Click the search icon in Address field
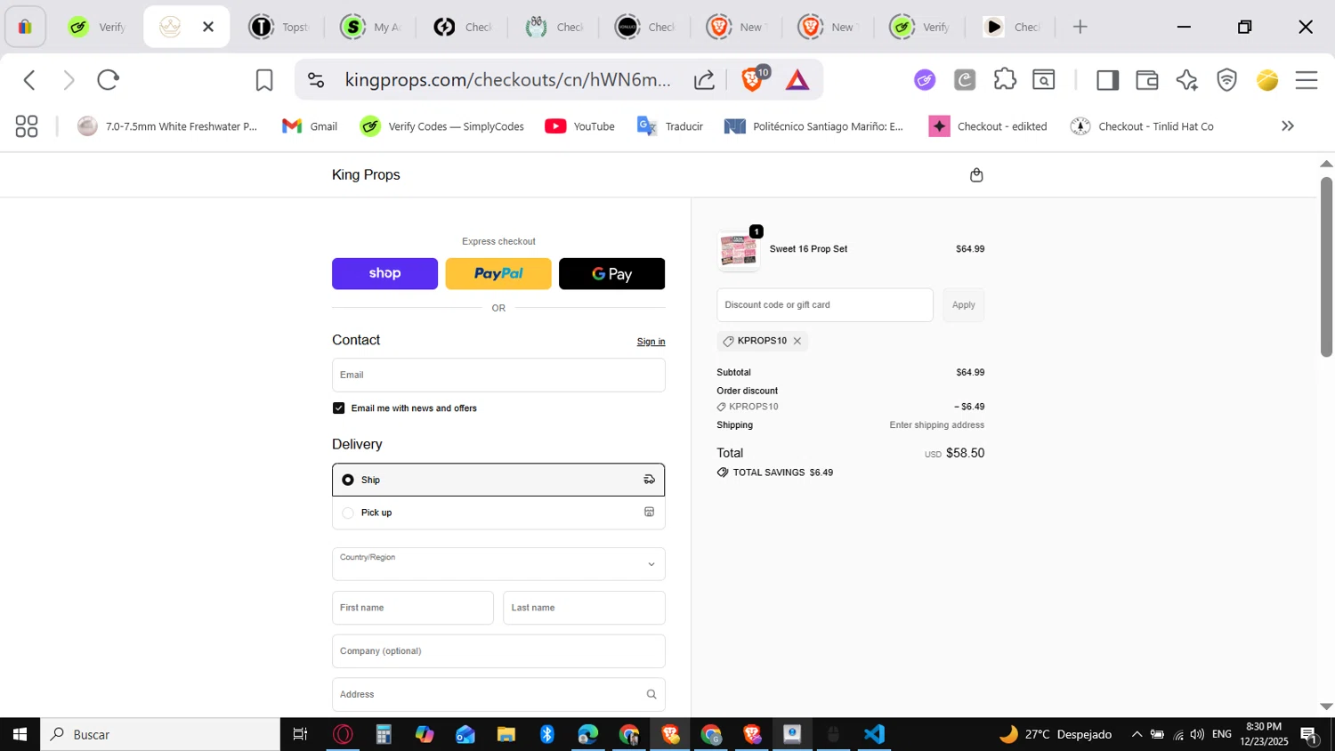 (x=651, y=694)
